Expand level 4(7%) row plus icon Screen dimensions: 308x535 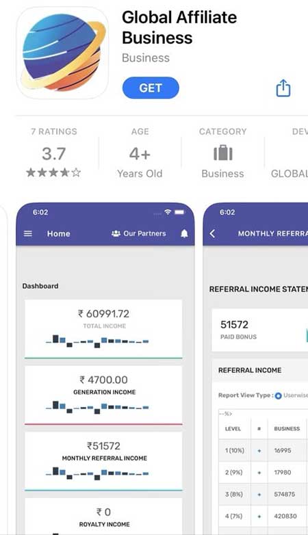coord(259,517)
